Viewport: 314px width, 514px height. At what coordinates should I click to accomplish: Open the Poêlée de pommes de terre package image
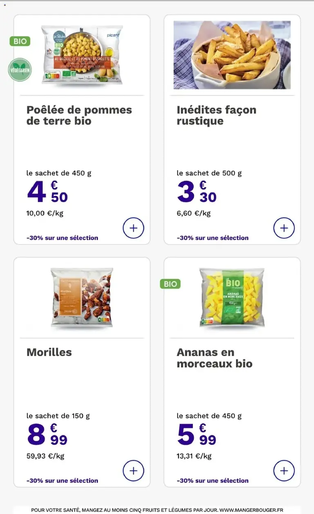[x=82, y=55]
